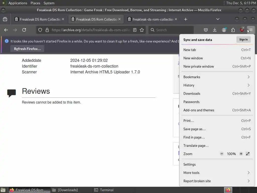Open Downloads from the menu
This screenshot has width=257, height=193.
[x=217, y=93]
